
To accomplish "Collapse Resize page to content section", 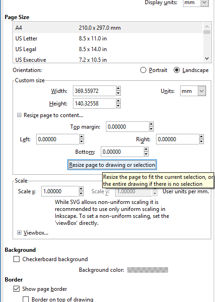I will (x=19, y=115).
